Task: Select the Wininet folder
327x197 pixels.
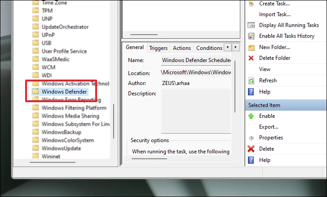Action: [51, 156]
